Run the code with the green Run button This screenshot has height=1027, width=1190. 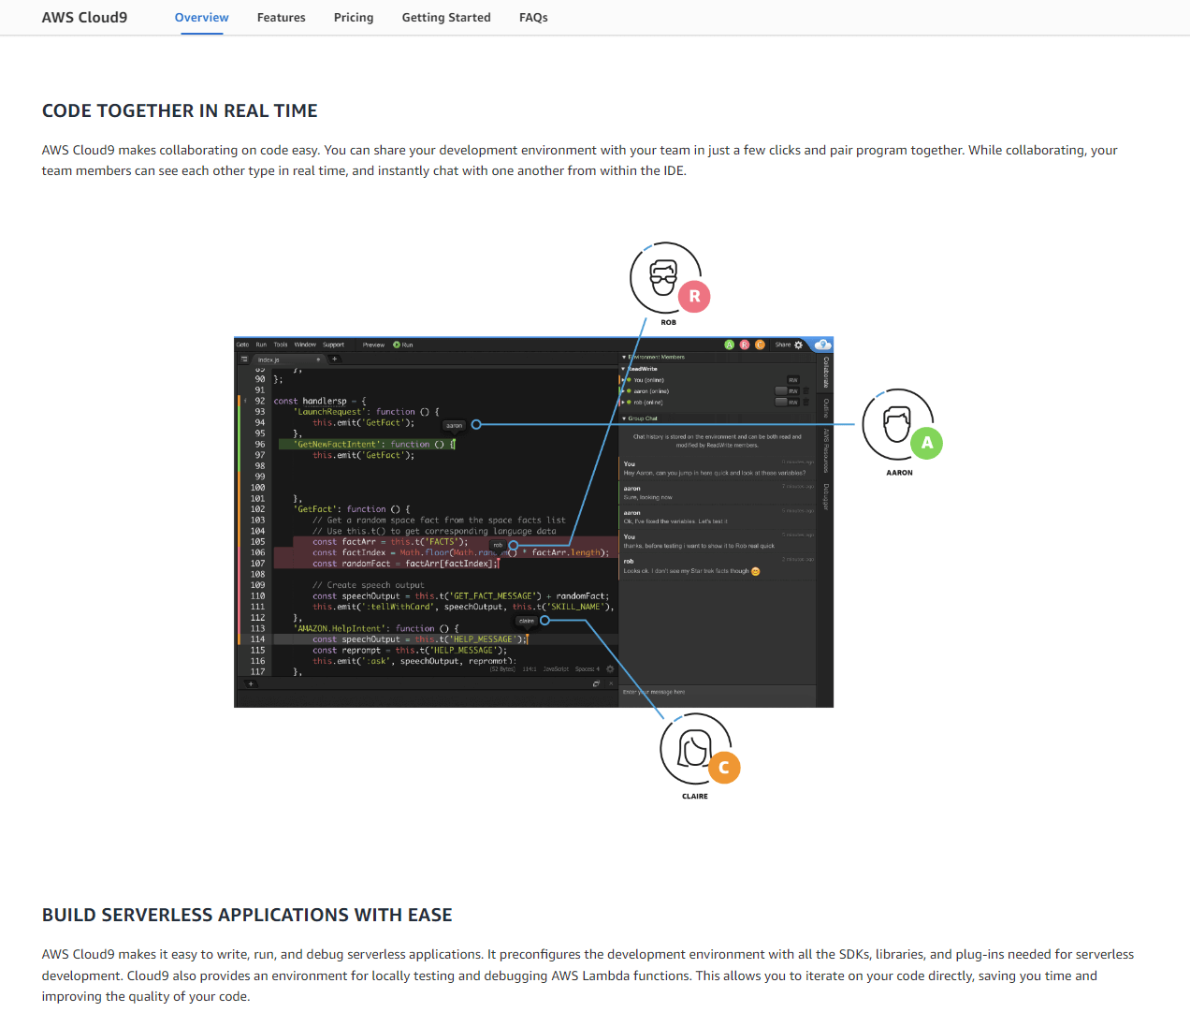[x=403, y=345]
